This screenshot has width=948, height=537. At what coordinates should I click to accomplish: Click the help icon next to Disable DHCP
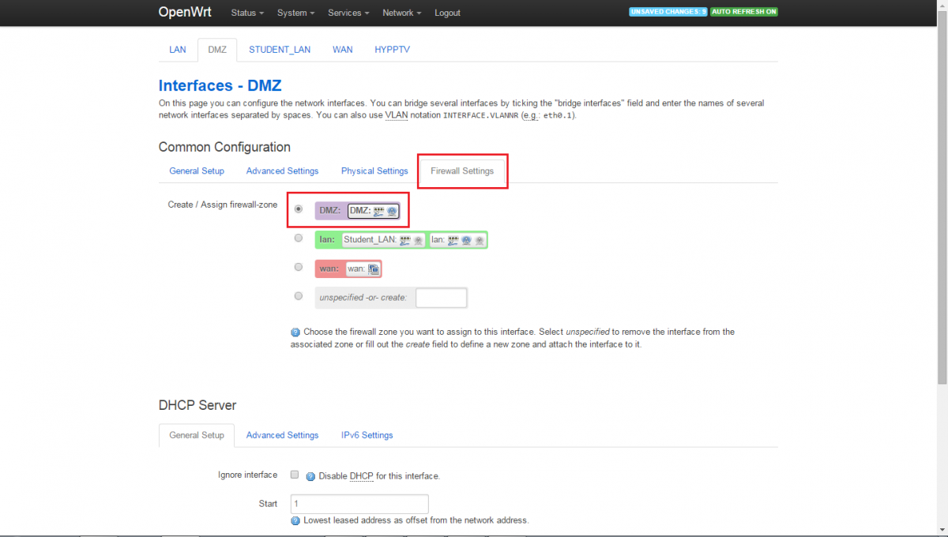click(x=310, y=476)
